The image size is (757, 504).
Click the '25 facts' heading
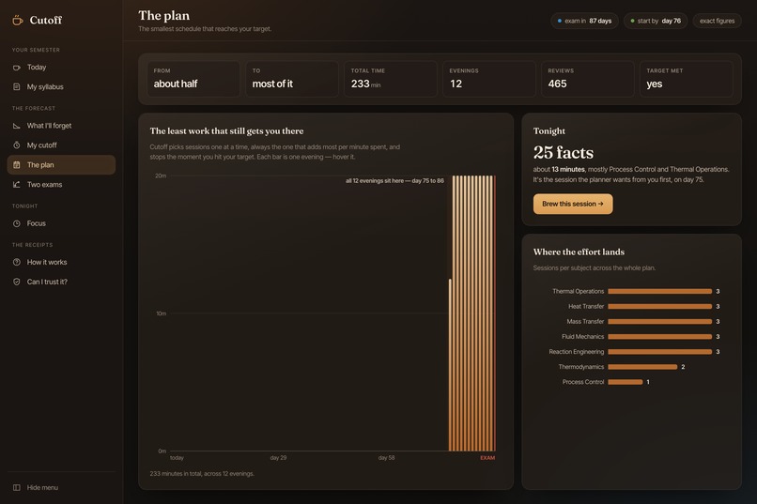click(563, 152)
